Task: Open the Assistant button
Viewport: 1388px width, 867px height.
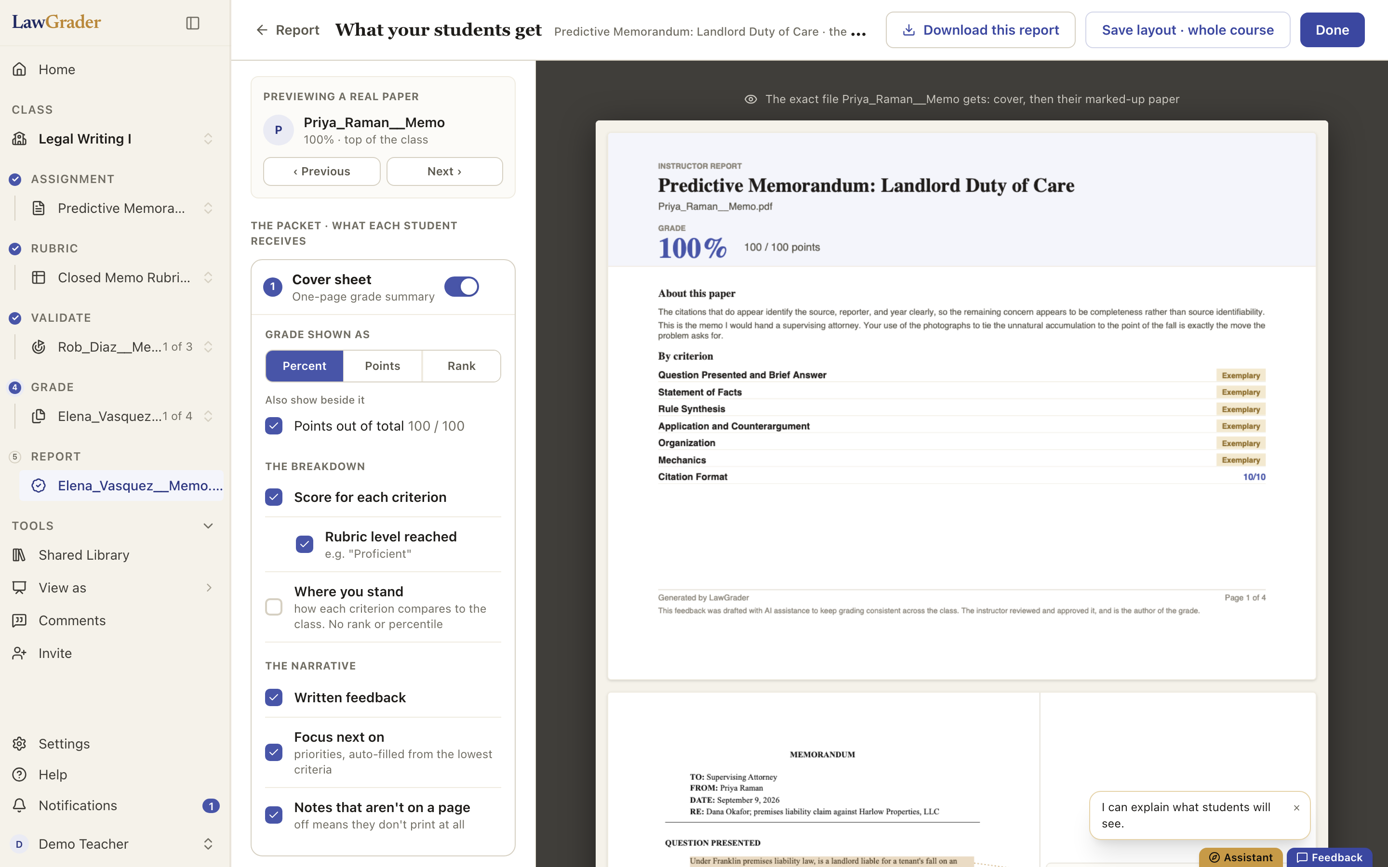Action: pyautogui.click(x=1241, y=857)
